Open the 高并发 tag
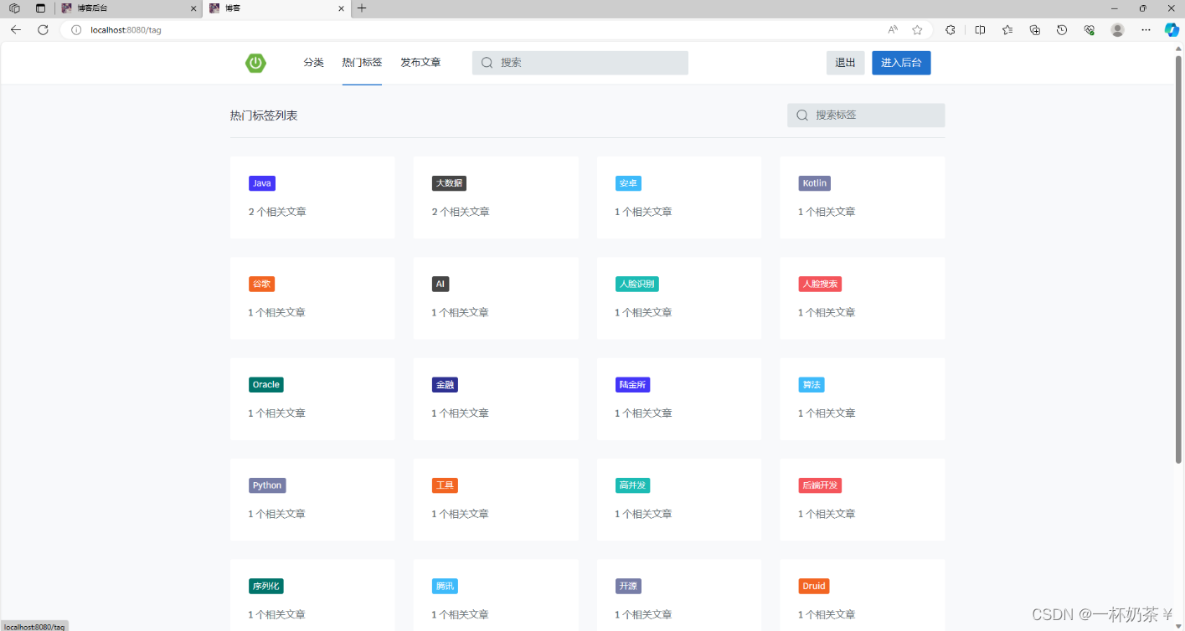Image resolution: width=1185 pixels, height=631 pixels. click(x=632, y=485)
